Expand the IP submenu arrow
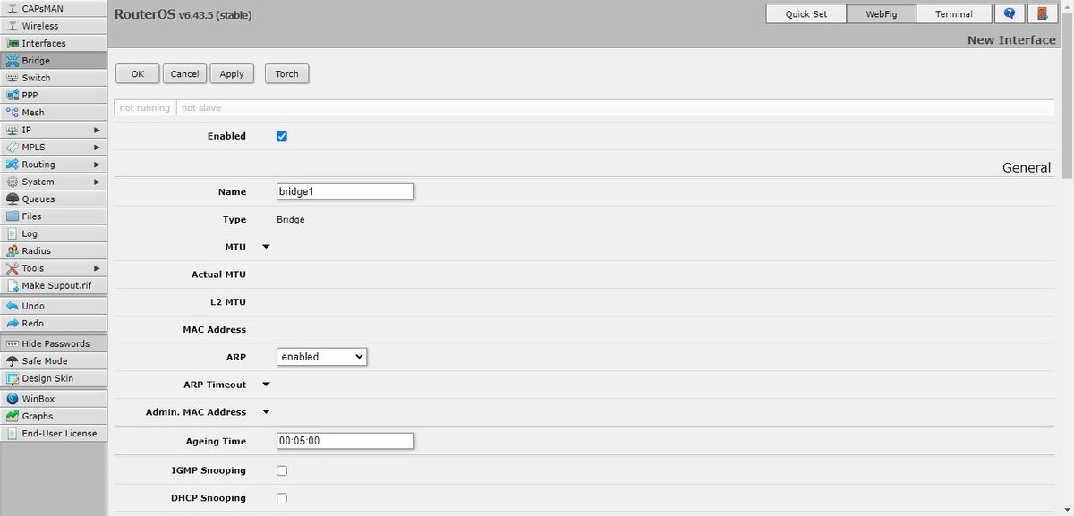 click(x=97, y=130)
